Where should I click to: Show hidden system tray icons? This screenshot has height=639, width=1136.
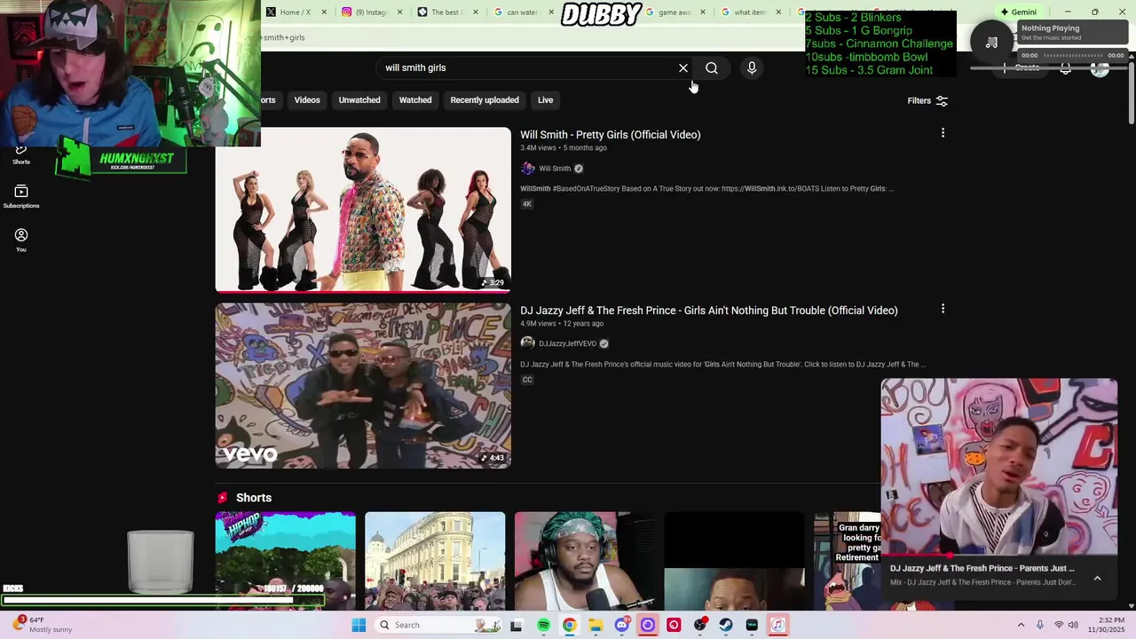point(1021,625)
